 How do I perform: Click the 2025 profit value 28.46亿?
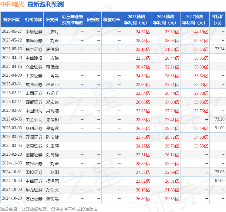point(143,41)
